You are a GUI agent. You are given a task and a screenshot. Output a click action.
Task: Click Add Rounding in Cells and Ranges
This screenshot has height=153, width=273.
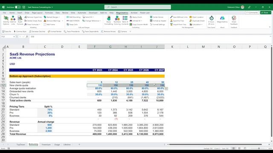point(73,17)
